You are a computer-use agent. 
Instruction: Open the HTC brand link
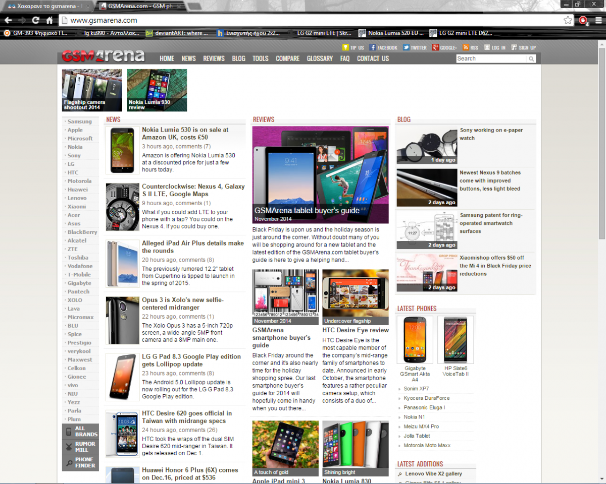pos(73,172)
